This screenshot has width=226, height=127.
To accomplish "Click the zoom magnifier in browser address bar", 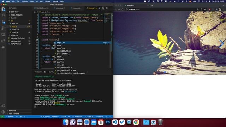I will [x=198, y=10].
